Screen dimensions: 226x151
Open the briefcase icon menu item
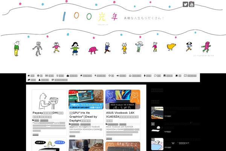[72, 75]
